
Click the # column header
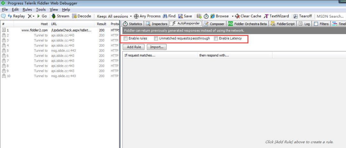pyautogui.click(x=7, y=24)
